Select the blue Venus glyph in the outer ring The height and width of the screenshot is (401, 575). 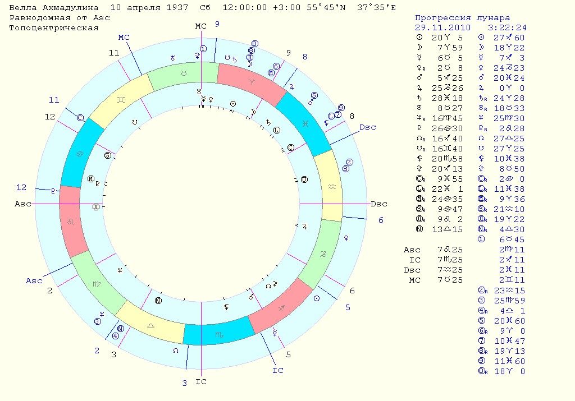pyautogui.click(x=346, y=238)
